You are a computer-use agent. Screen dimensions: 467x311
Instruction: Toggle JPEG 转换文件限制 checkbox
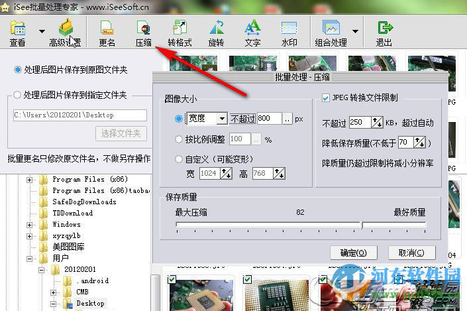tap(325, 97)
